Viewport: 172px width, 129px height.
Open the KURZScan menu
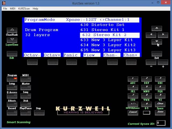coord(24,9)
